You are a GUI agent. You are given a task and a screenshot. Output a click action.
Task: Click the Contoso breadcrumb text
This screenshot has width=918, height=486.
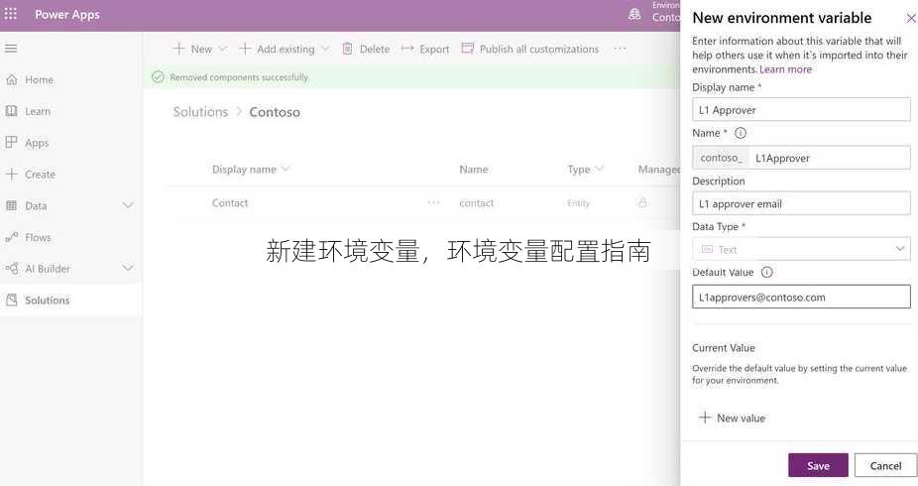pos(275,112)
